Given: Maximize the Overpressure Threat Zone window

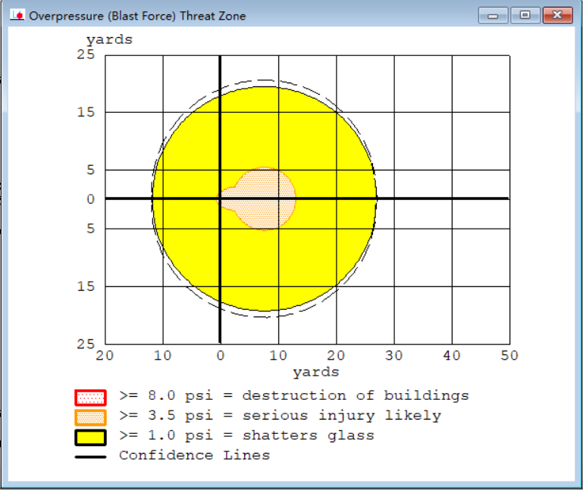Looking at the screenshot, I should coord(525,16).
